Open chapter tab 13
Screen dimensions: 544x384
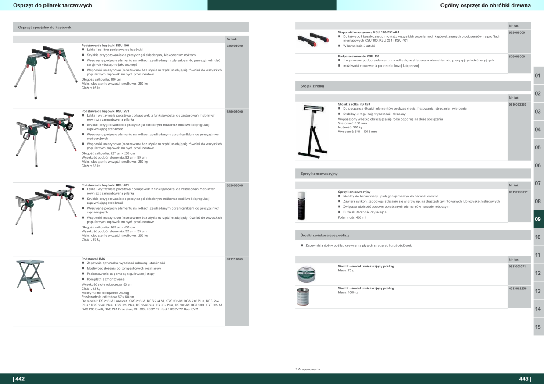pyautogui.click(x=538, y=291)
